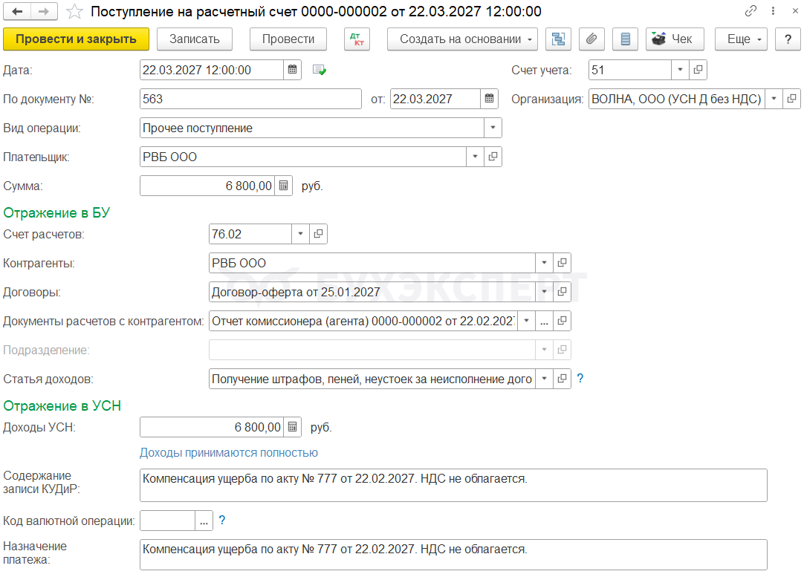Show help hint for Код валютной операции
The height and width of the screenshot is (577, 804).
pos(222,520)
